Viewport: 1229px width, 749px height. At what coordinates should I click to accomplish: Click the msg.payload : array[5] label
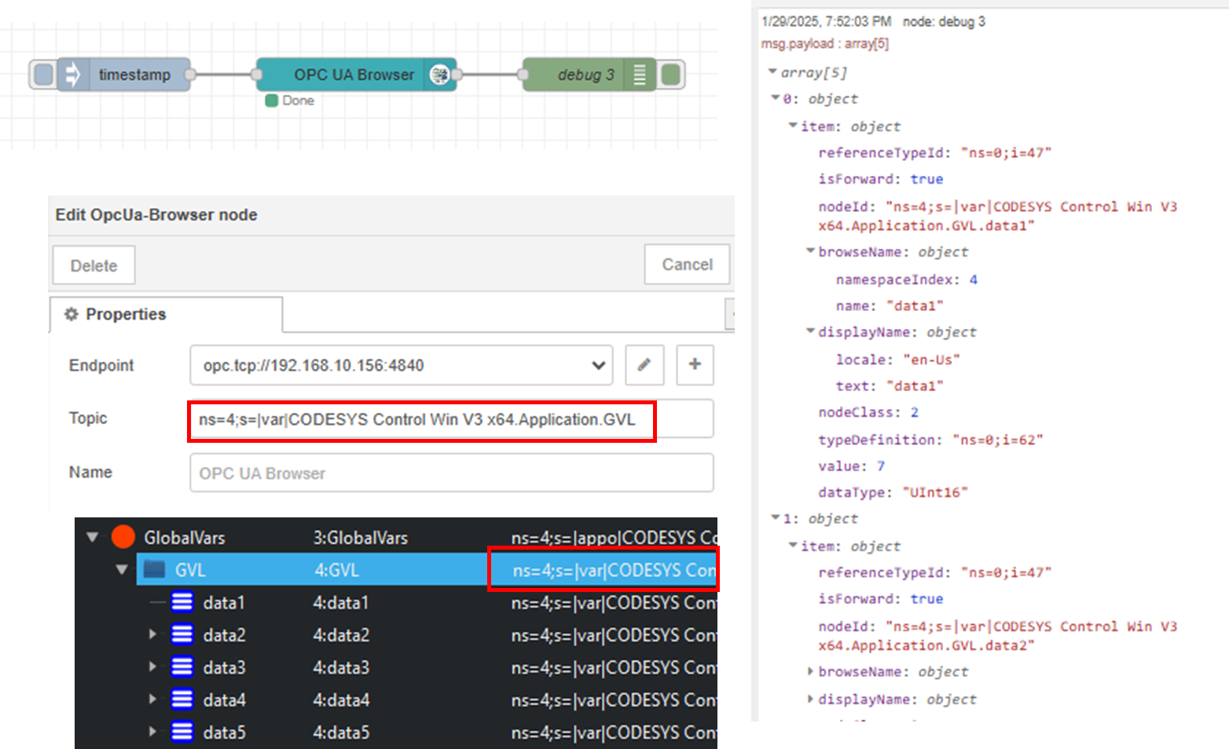[x=824, y=44]
